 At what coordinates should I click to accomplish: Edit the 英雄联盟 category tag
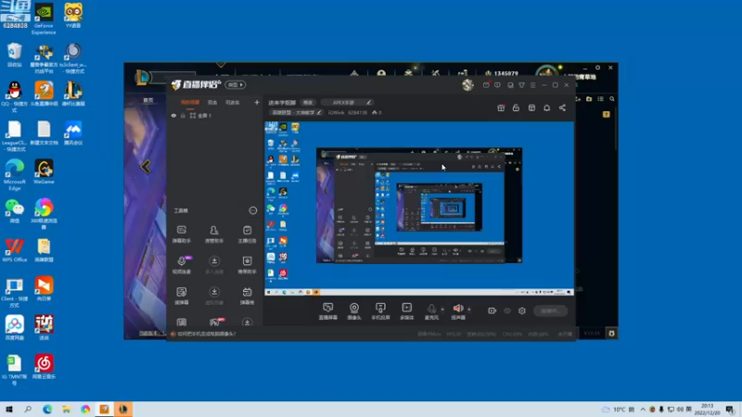tap(296, 112)
